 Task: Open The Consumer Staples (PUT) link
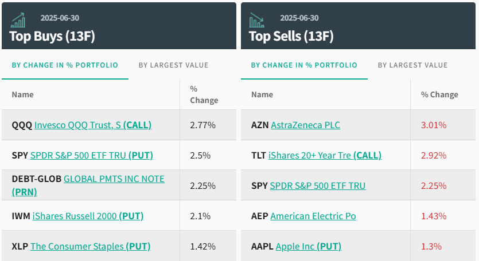[90, 246]
